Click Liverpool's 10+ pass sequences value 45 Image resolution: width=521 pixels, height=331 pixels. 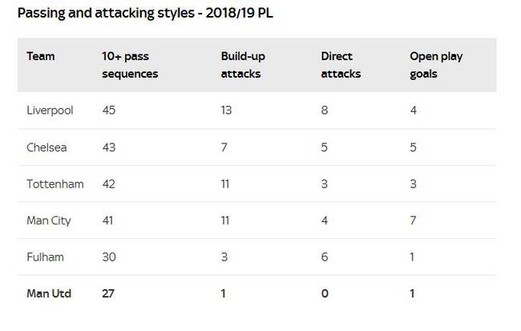click(x=110, y=111)
